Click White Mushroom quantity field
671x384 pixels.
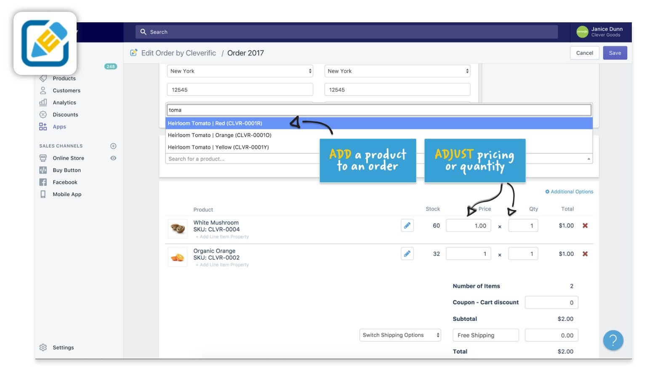(x=523, y=226)
